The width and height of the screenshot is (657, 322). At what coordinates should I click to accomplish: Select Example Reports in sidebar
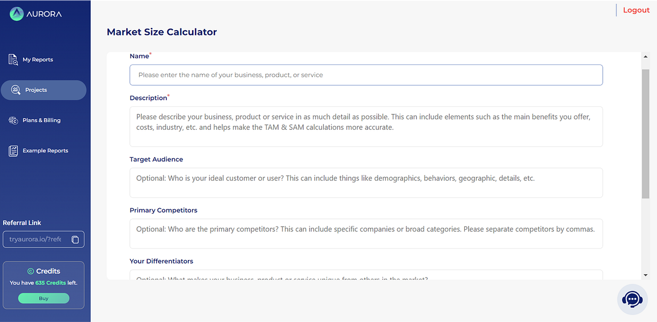tap(45, 151)
